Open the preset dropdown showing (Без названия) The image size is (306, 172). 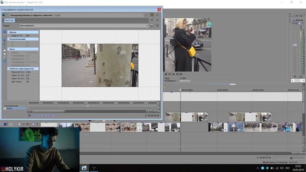pos(84,25)
